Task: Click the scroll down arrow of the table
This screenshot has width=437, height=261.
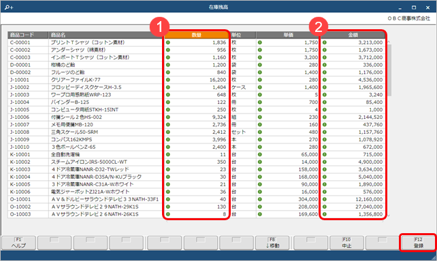Action: (389, 215)
